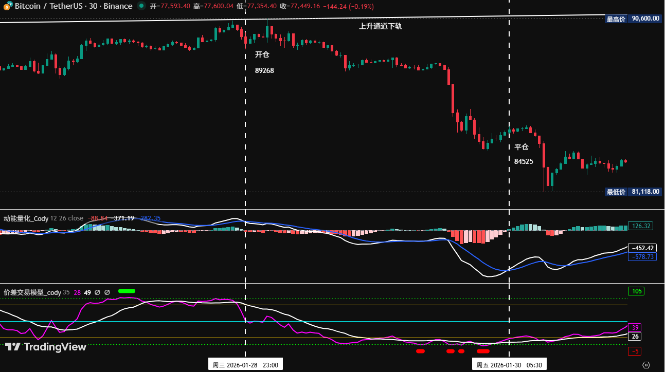Click the 最低价 81,118.00 price label
Image resolution: width=665 pixels, height=372 pixels.
coord(633,192)
